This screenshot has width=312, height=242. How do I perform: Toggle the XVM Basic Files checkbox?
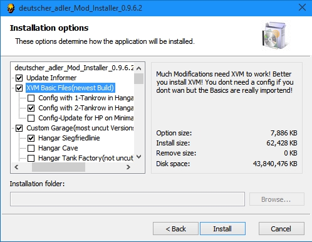click(19, 88)
